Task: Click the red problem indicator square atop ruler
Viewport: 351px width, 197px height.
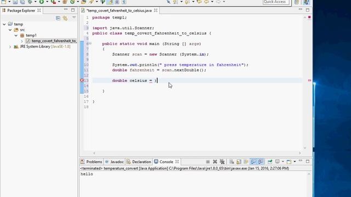Action: pos(309,17)
